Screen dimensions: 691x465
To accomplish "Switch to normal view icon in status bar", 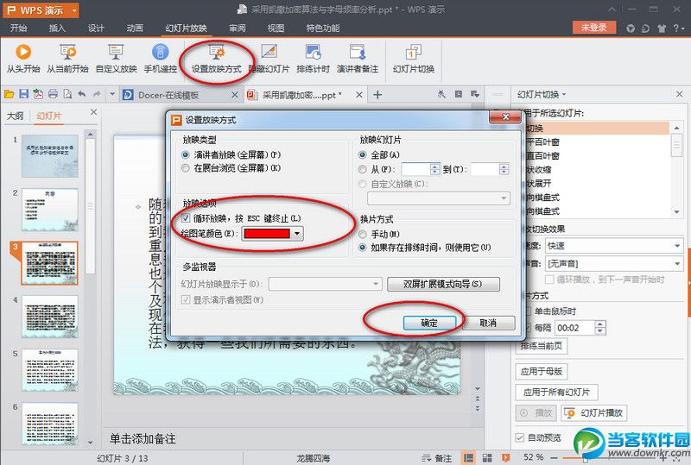I will click(468, 458).
